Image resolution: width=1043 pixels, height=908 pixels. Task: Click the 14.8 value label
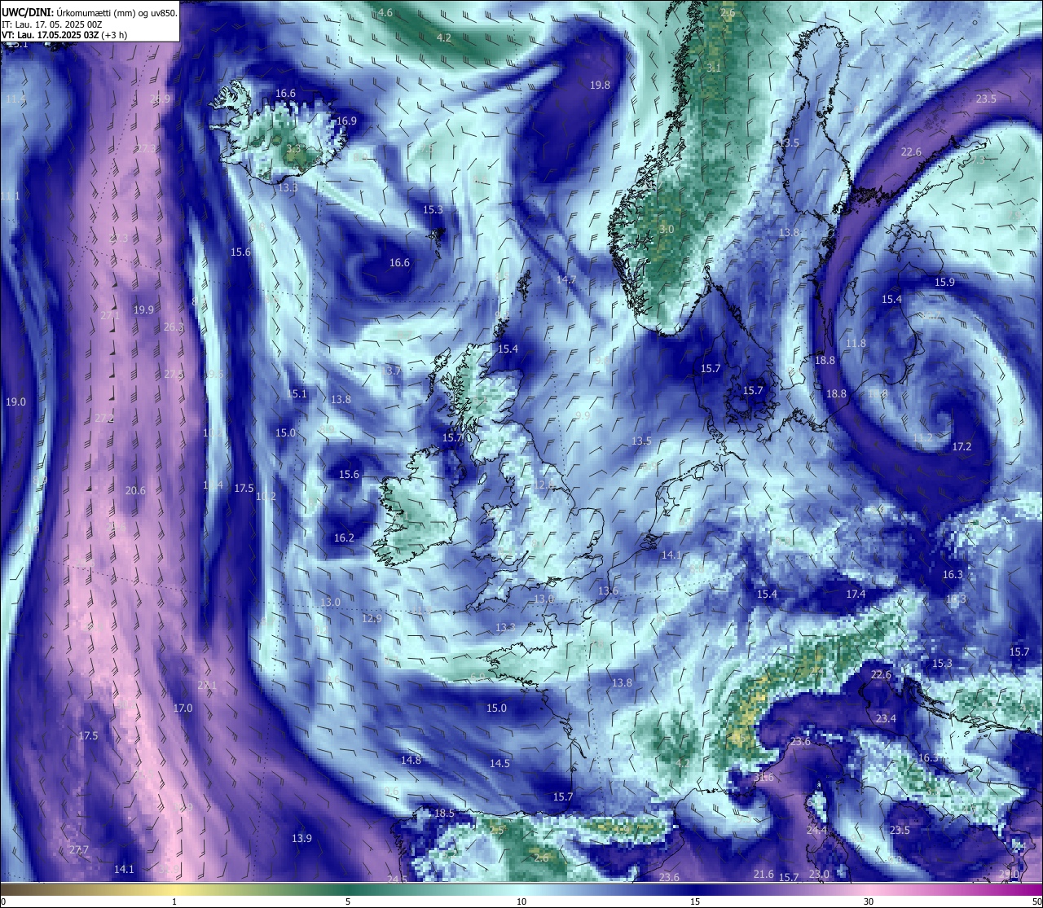(x=411, y=760)
